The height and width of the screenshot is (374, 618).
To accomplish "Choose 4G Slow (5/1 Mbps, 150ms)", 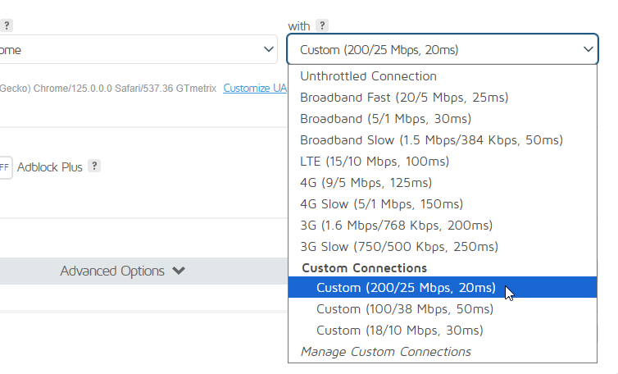I will 381,204.
